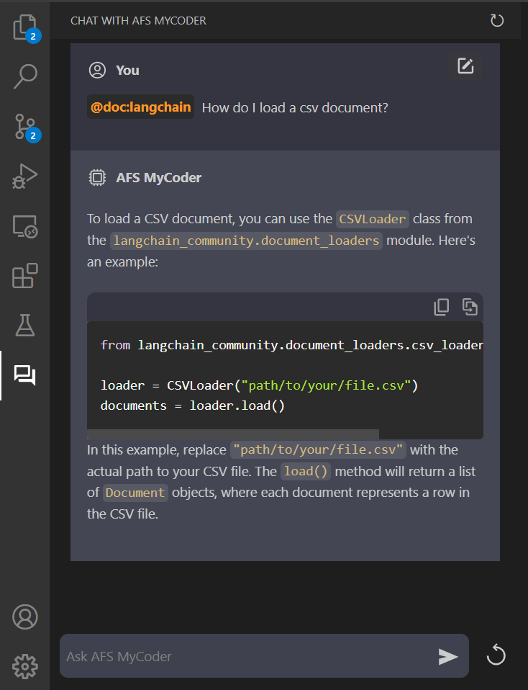Select the AFS MyCoder chat icon
The image size is (528, 690).
[x=25, y=375]
